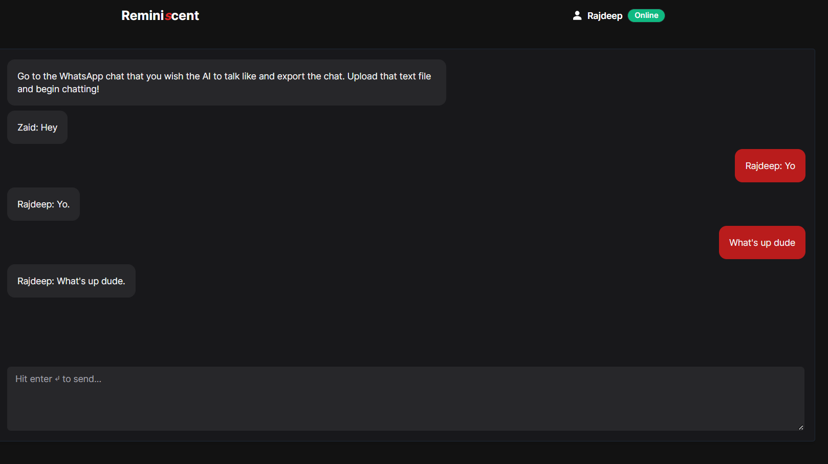
Task: Open the Reminiscent logo home link
Action: [160, 16]
